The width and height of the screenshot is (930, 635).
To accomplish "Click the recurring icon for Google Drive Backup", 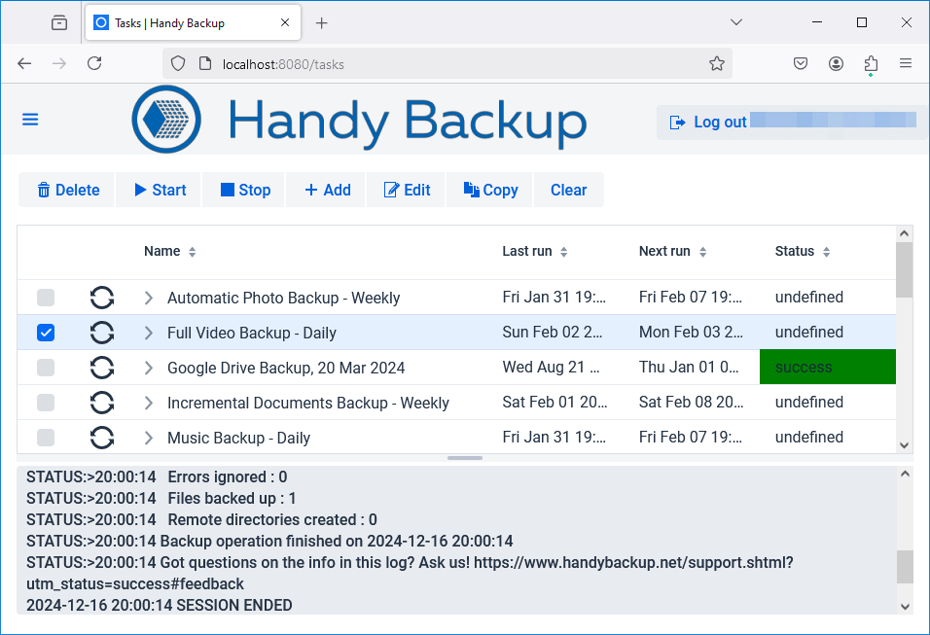I will click(x=102, y=368).
